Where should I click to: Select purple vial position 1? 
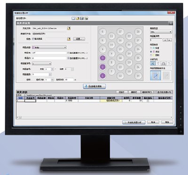(102, 76)
